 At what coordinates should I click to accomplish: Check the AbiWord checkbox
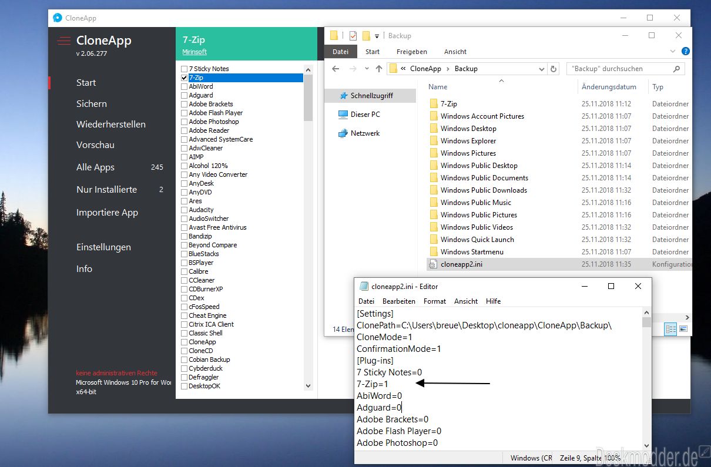(185, 86)
